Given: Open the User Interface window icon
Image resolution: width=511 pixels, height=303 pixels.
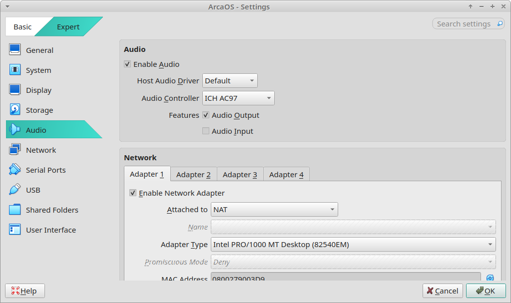Looking at the screenshot, I should (x=14, y=229).
